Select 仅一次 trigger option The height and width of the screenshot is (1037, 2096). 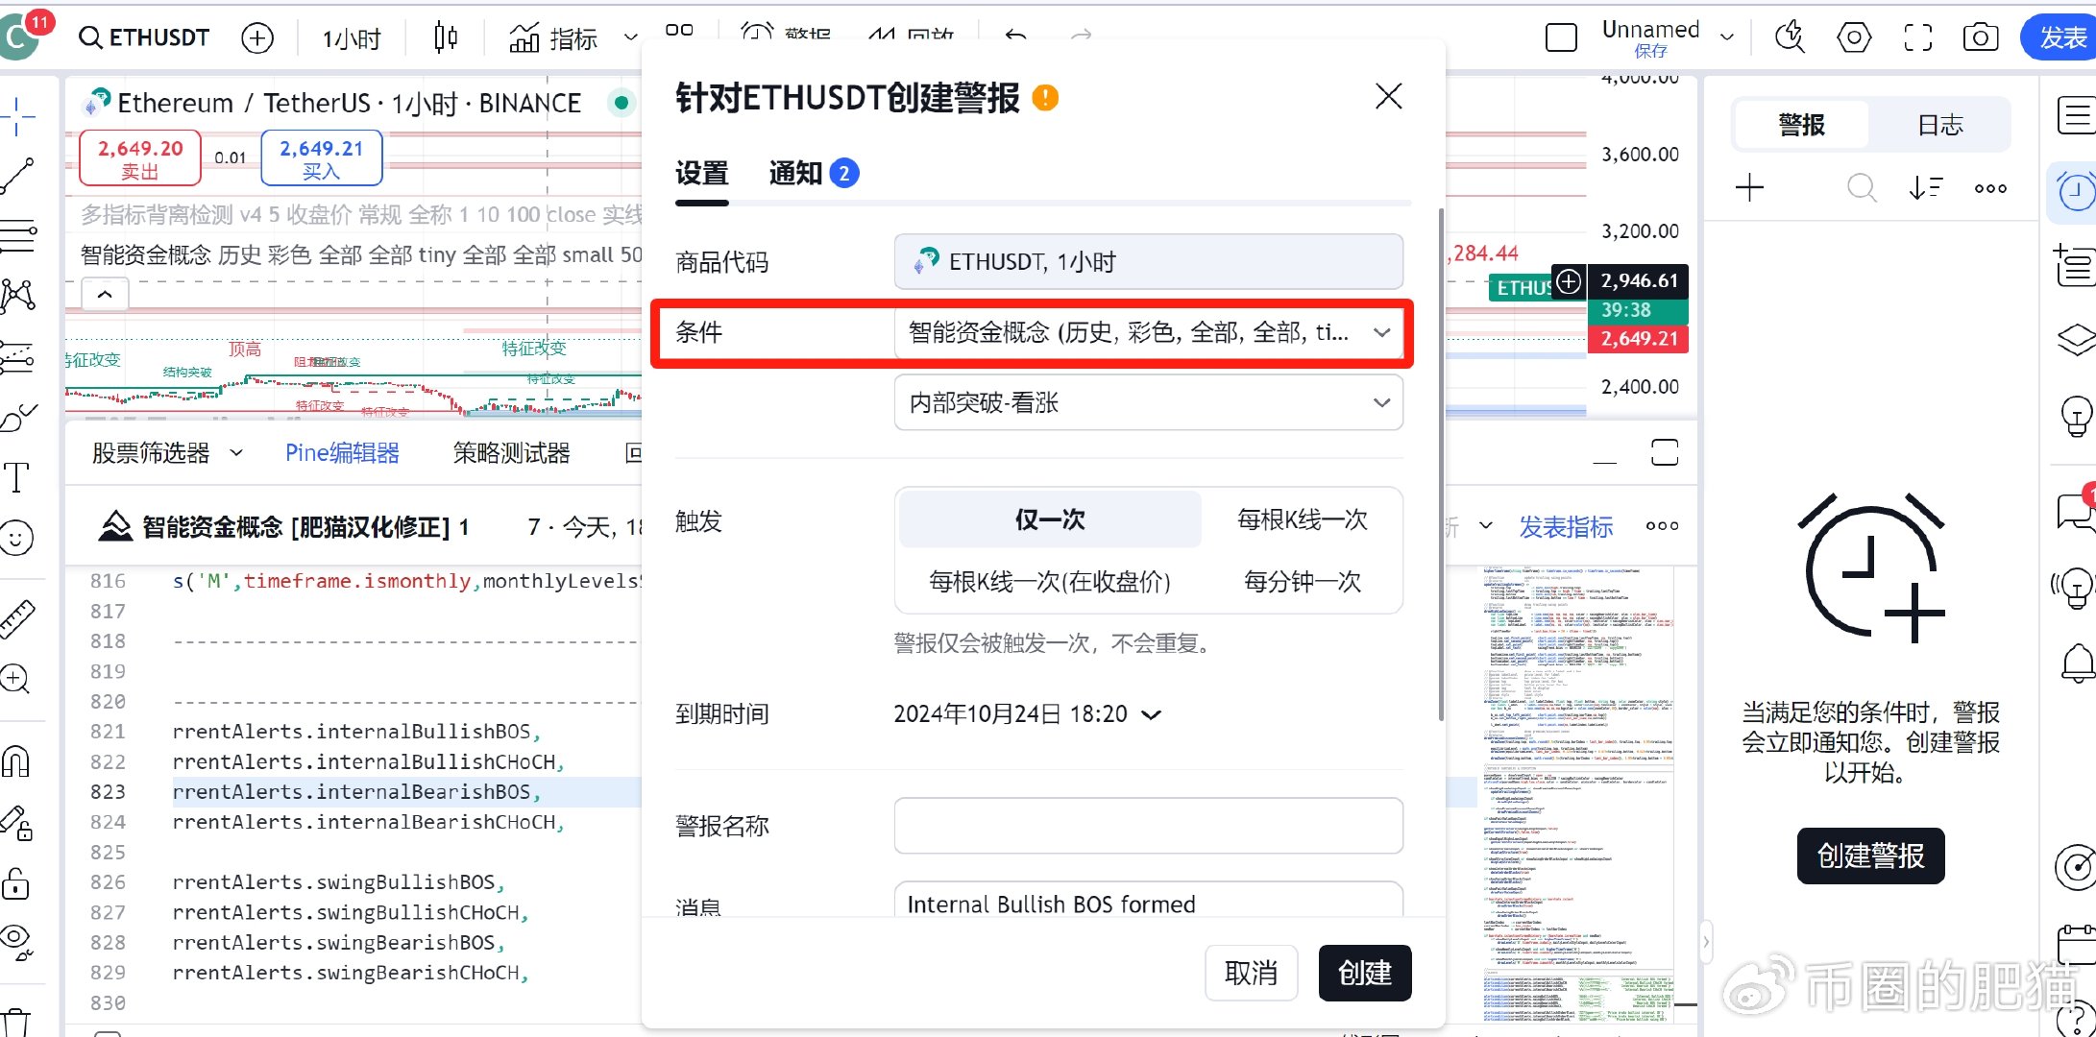coord(1050,519)
